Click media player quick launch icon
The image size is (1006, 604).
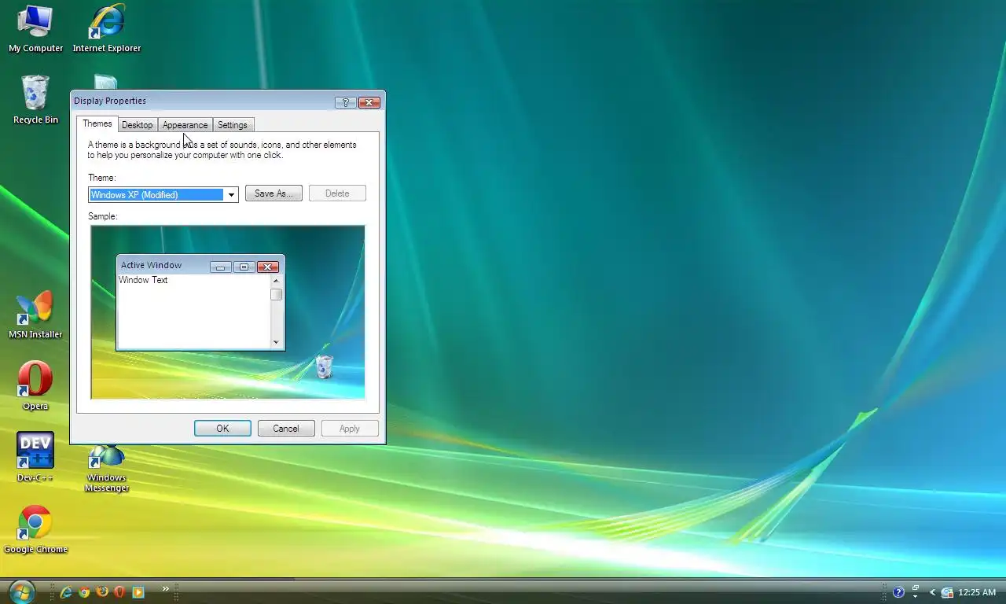click(x=138, y=592)
